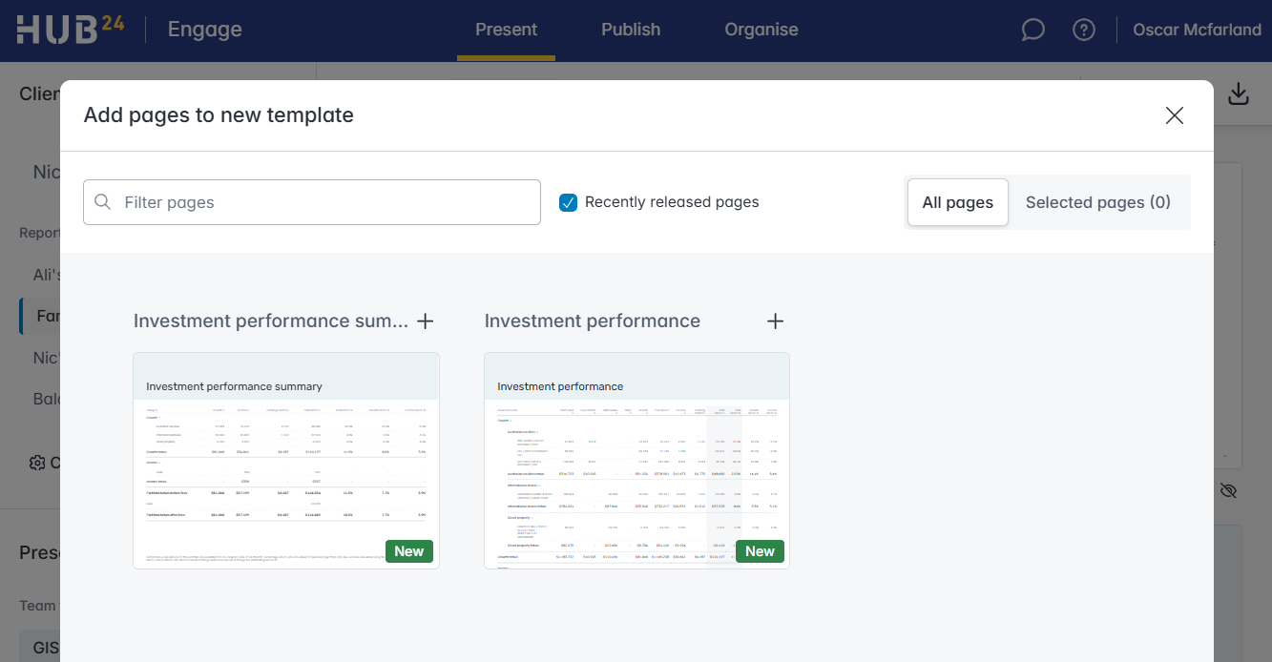1272x662 pixels.
Task: Switch the view toggle to Selected pages (0)
Action: [1097, 202]
